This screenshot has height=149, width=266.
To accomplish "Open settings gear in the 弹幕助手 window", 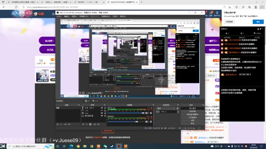I will (x=261, y=29).
